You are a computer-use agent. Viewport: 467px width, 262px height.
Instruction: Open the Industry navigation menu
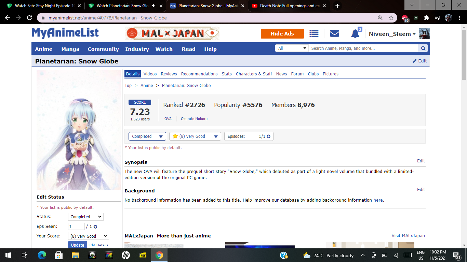tap(137, 49)
